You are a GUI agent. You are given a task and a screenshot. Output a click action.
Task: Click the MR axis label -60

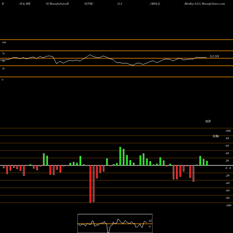point(227,191)
